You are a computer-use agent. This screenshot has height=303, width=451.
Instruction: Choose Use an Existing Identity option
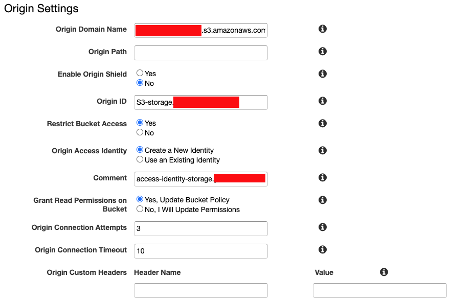pyautogui.click(x=140, y=160)
